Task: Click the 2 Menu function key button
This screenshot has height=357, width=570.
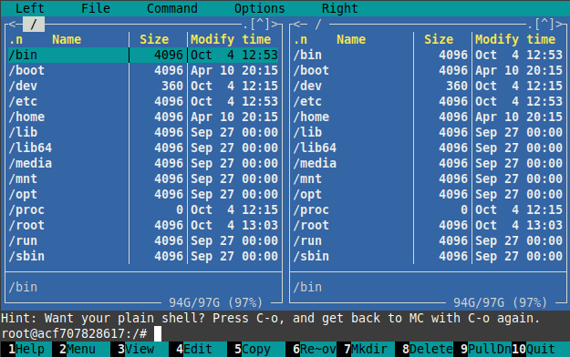Action: point(78,349)
